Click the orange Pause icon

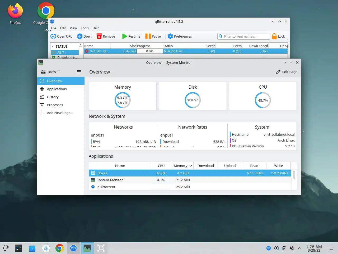[148, 36]
